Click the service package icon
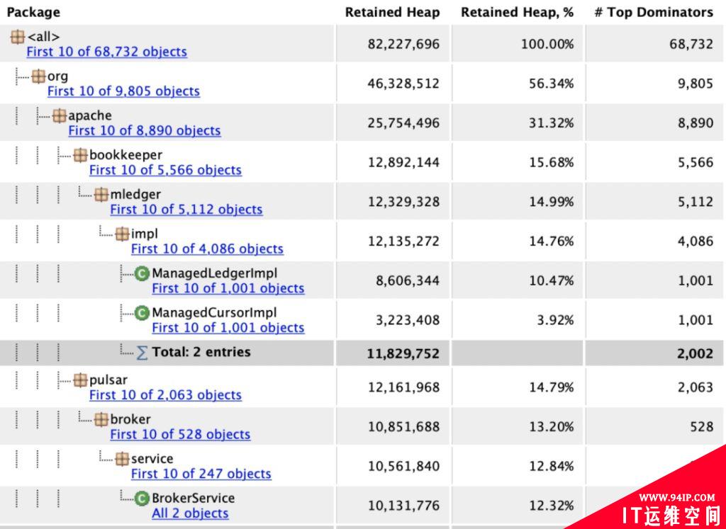726x529 pixels. click(122, 459)
